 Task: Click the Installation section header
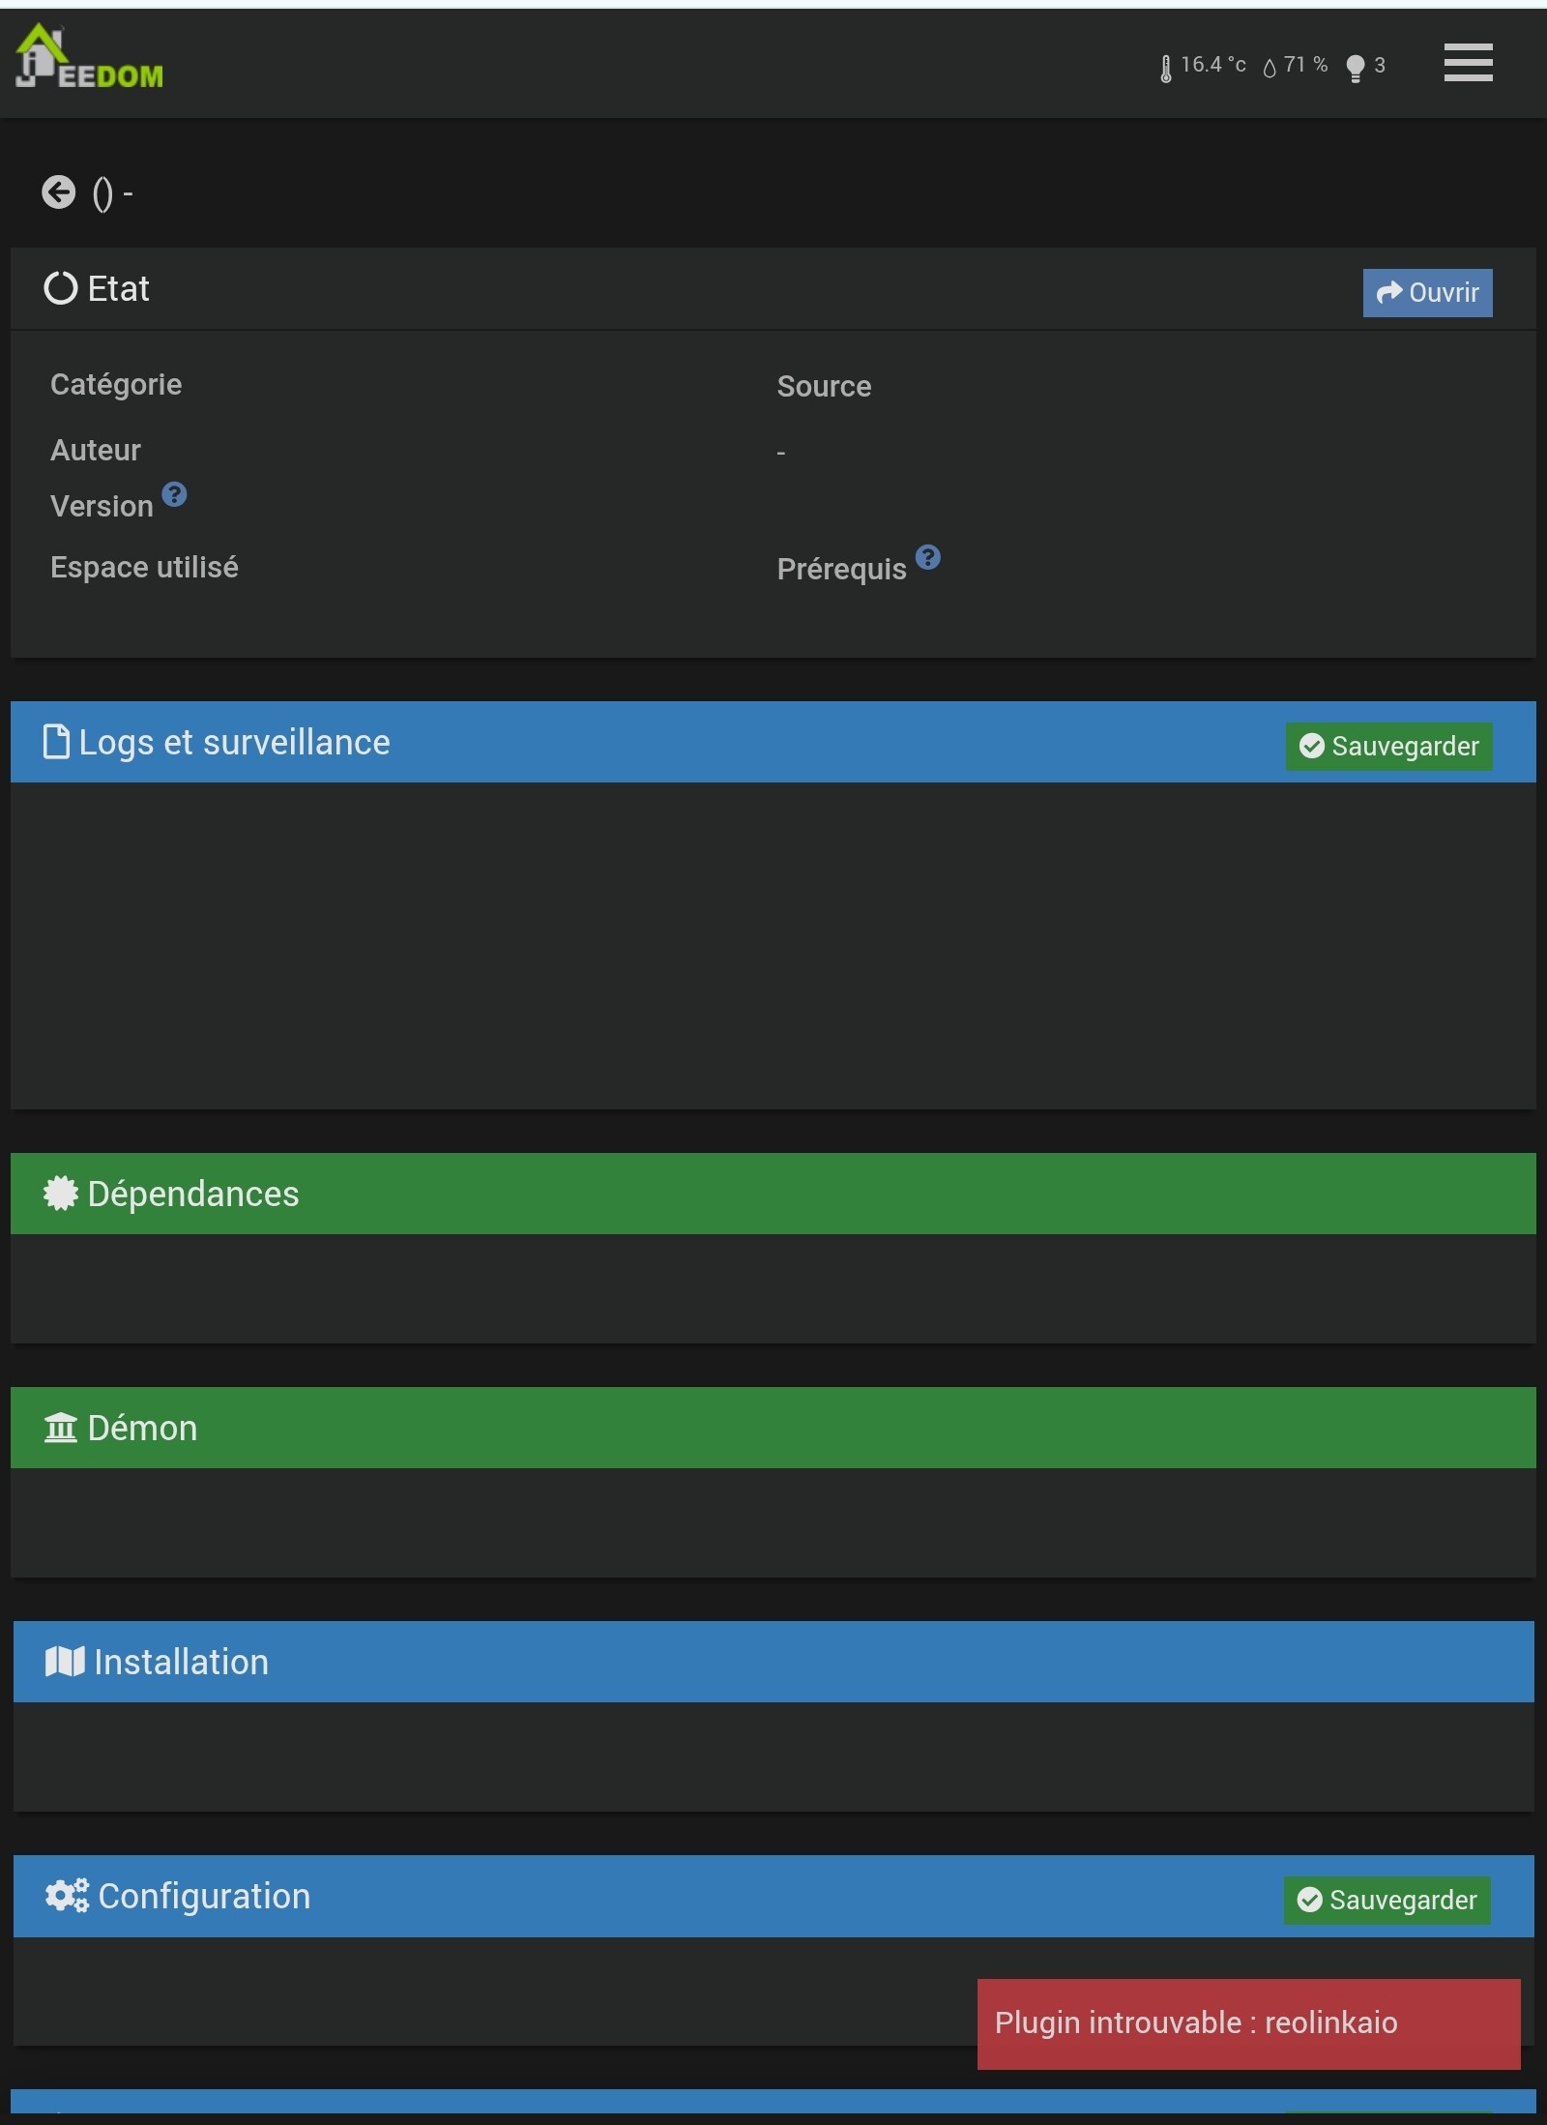[181, 1662]
